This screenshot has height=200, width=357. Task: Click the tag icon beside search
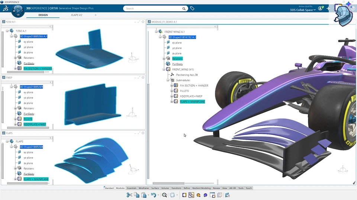tap(192, 9)
